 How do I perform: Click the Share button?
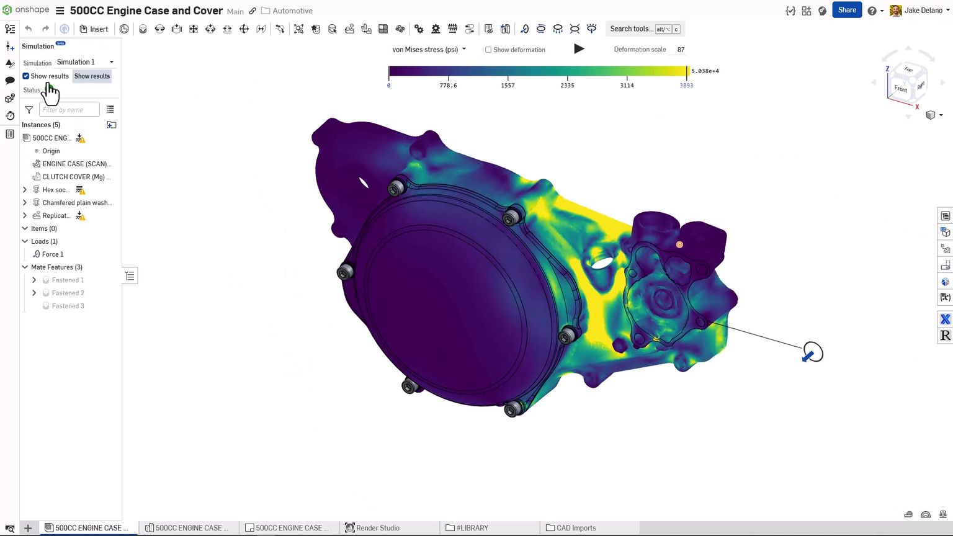tap(846, 10)
